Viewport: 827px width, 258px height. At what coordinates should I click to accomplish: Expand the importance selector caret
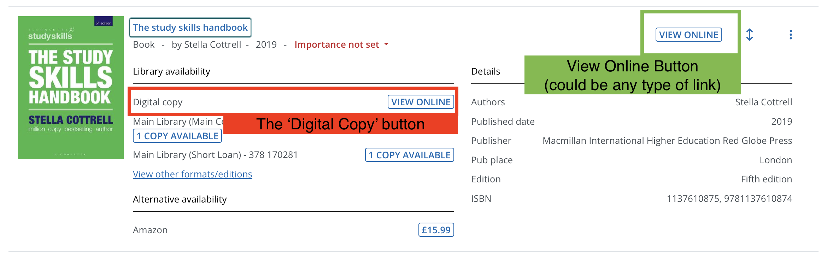pos(386,45)
